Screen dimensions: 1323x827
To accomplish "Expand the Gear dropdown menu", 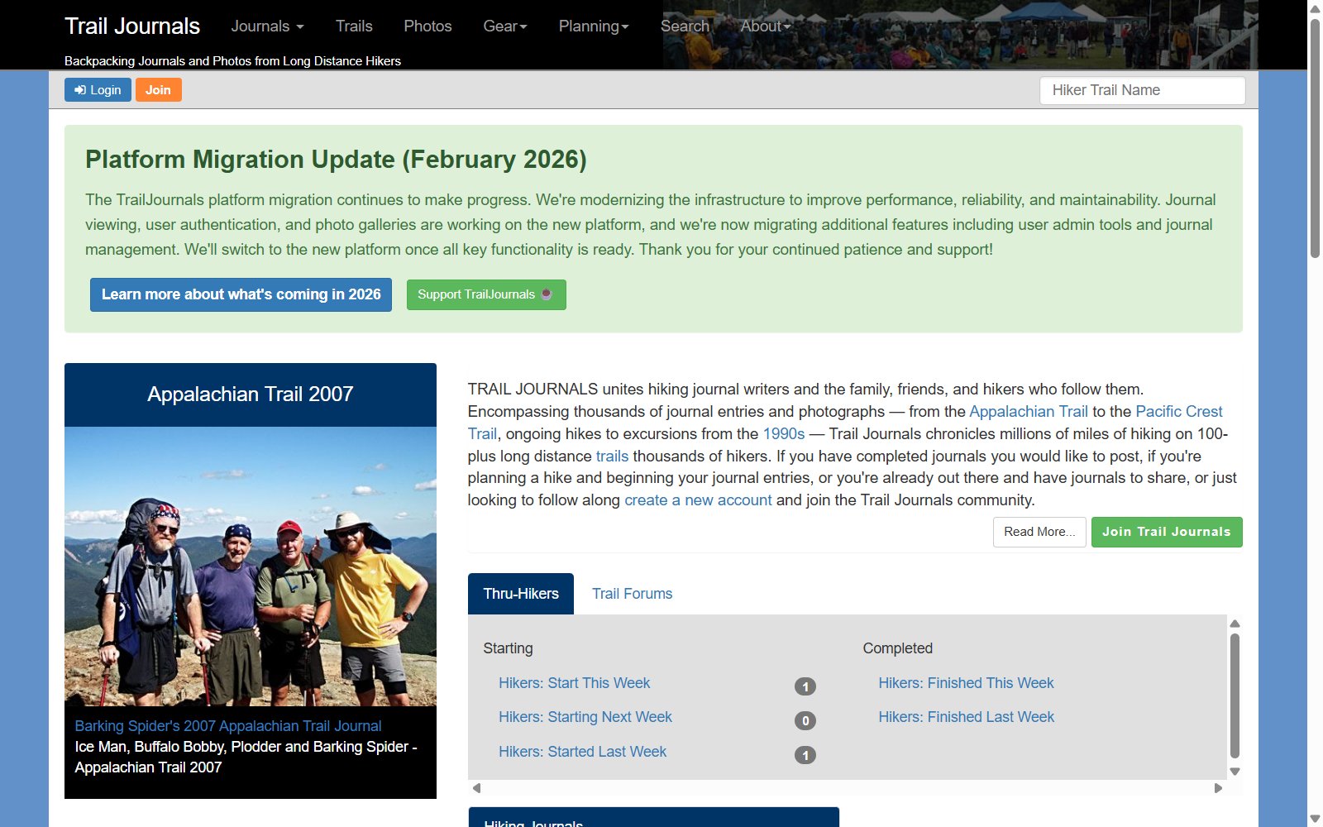I will [505, 26].
